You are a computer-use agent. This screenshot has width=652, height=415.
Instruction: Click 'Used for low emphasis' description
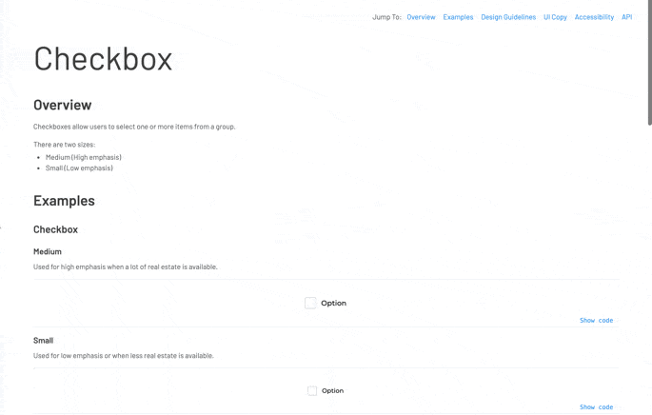[x=124, y=356]
